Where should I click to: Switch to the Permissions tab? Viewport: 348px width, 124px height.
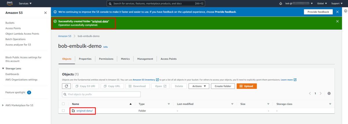coord(106,59)
